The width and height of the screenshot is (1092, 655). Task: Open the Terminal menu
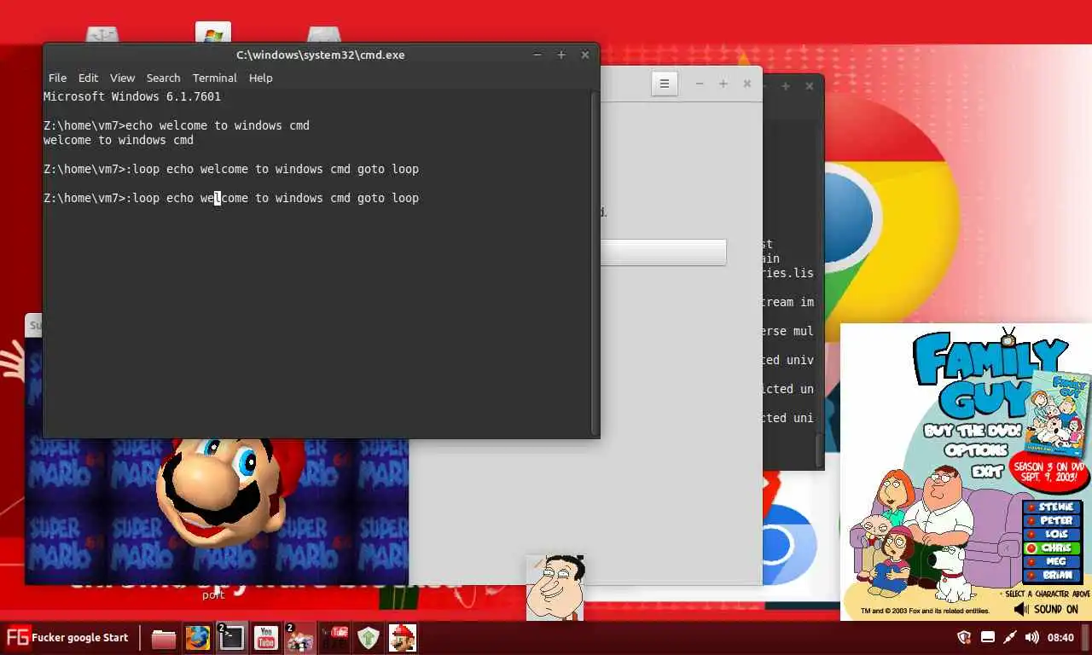point(214,78)
